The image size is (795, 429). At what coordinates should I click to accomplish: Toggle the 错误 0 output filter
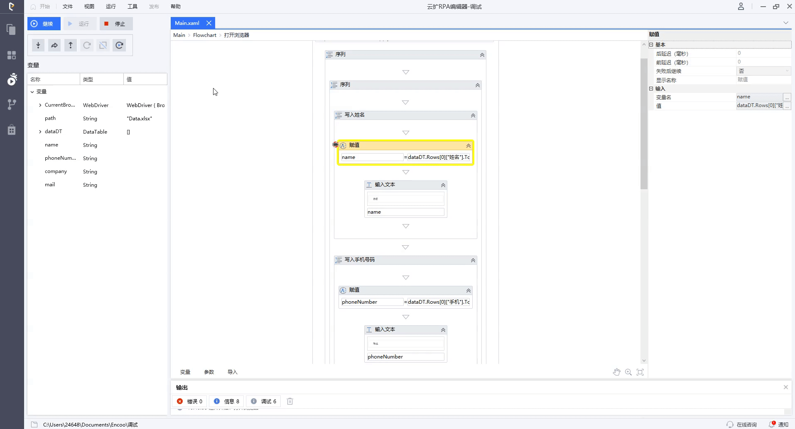[x=190, y=401]
